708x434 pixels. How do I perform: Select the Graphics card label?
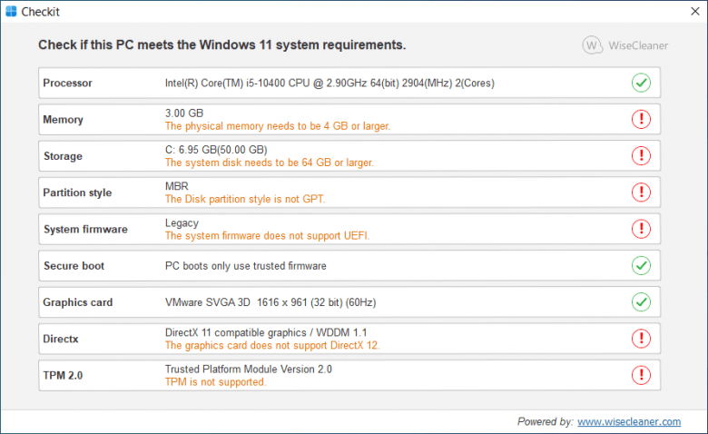pos(78,302)
